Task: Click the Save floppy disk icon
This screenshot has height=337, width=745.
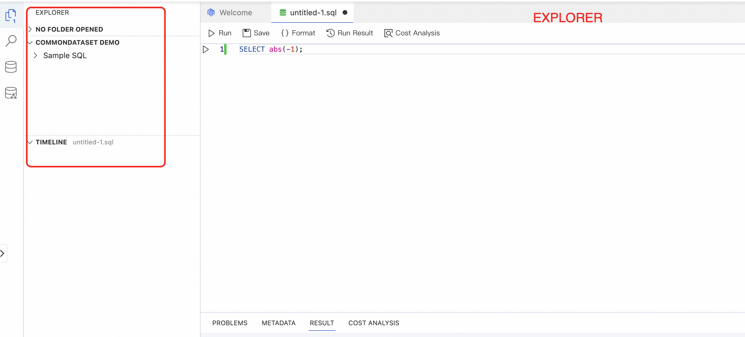Action: point(246,33)
